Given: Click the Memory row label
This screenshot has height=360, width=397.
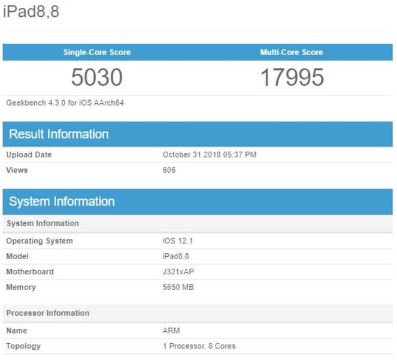Looking at the screenshot, I should tap(21, 287).
